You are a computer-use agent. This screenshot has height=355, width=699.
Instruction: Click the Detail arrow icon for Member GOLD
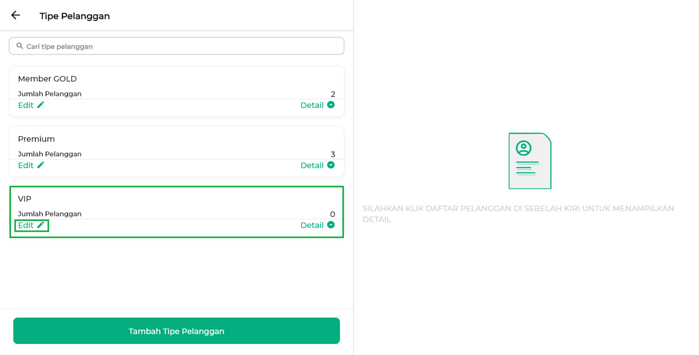click(331, 105)
